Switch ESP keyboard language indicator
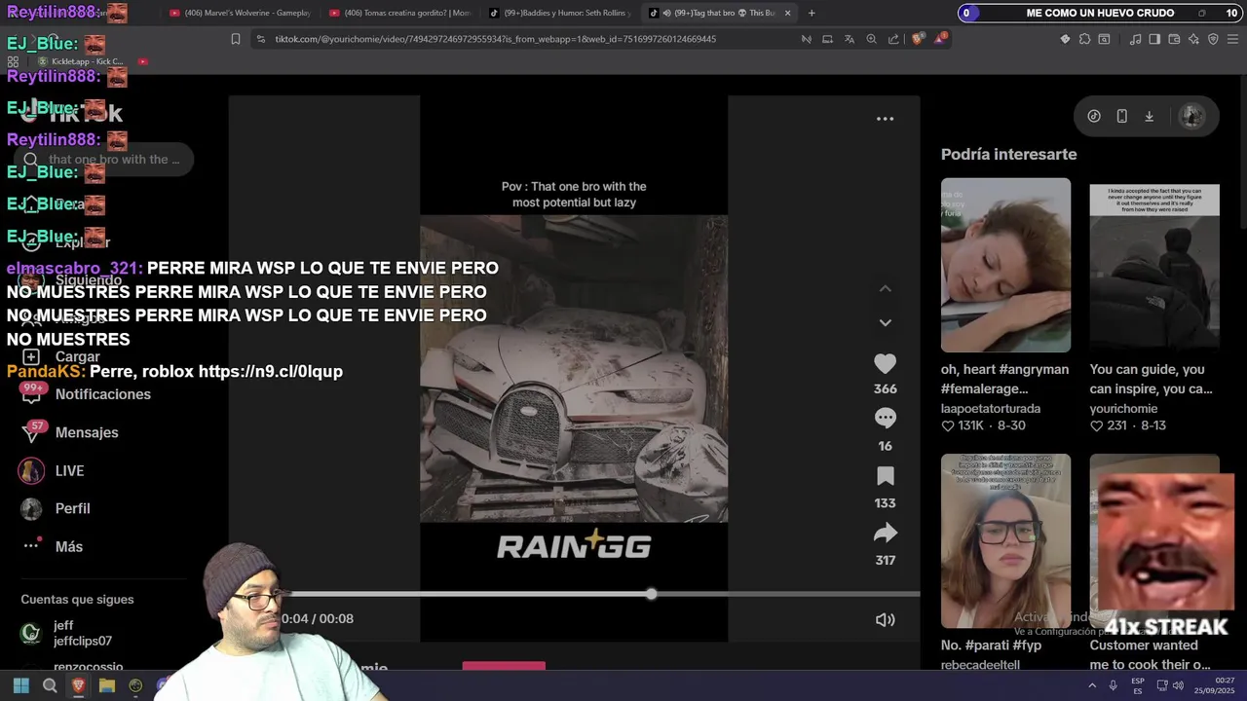1247x701 pixels. [1138, 685]
